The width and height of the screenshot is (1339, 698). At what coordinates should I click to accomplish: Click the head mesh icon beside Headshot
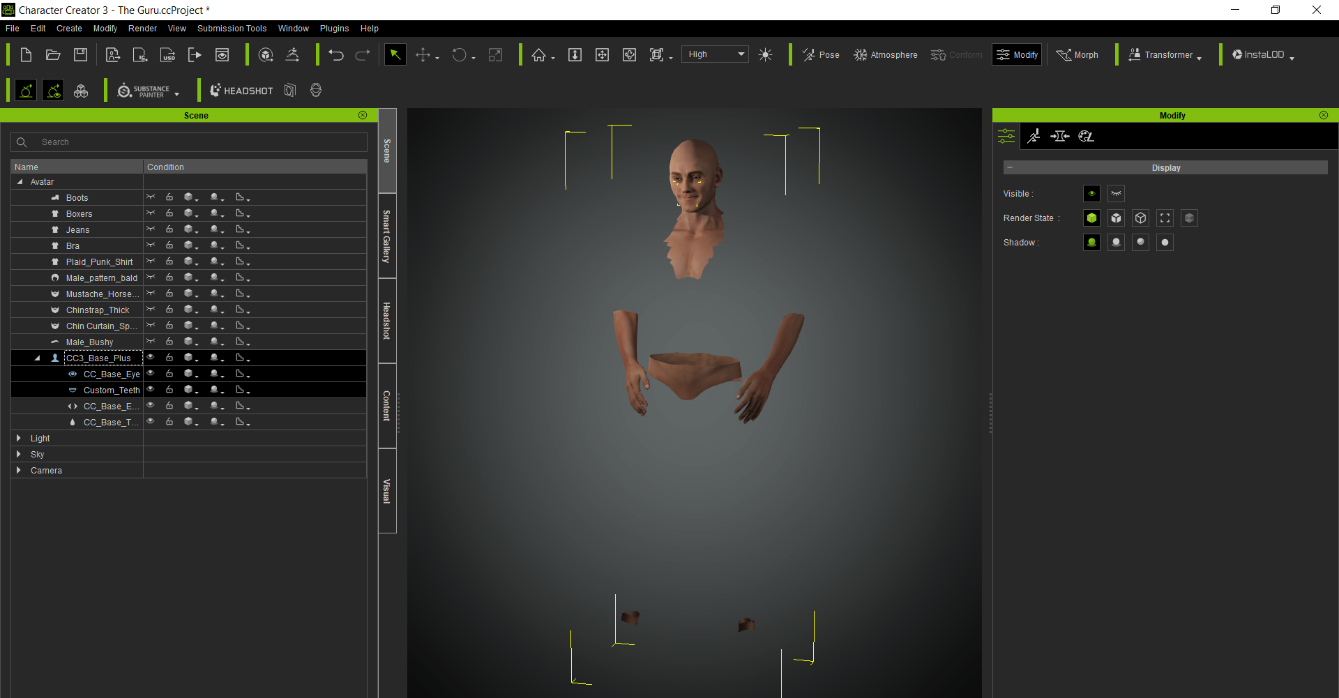pos(316,91)
